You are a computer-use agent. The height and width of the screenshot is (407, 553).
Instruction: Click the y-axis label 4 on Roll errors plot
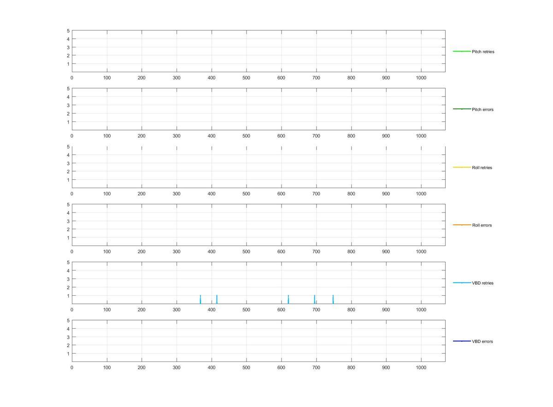pyautogui.click(x=68, y=213)
